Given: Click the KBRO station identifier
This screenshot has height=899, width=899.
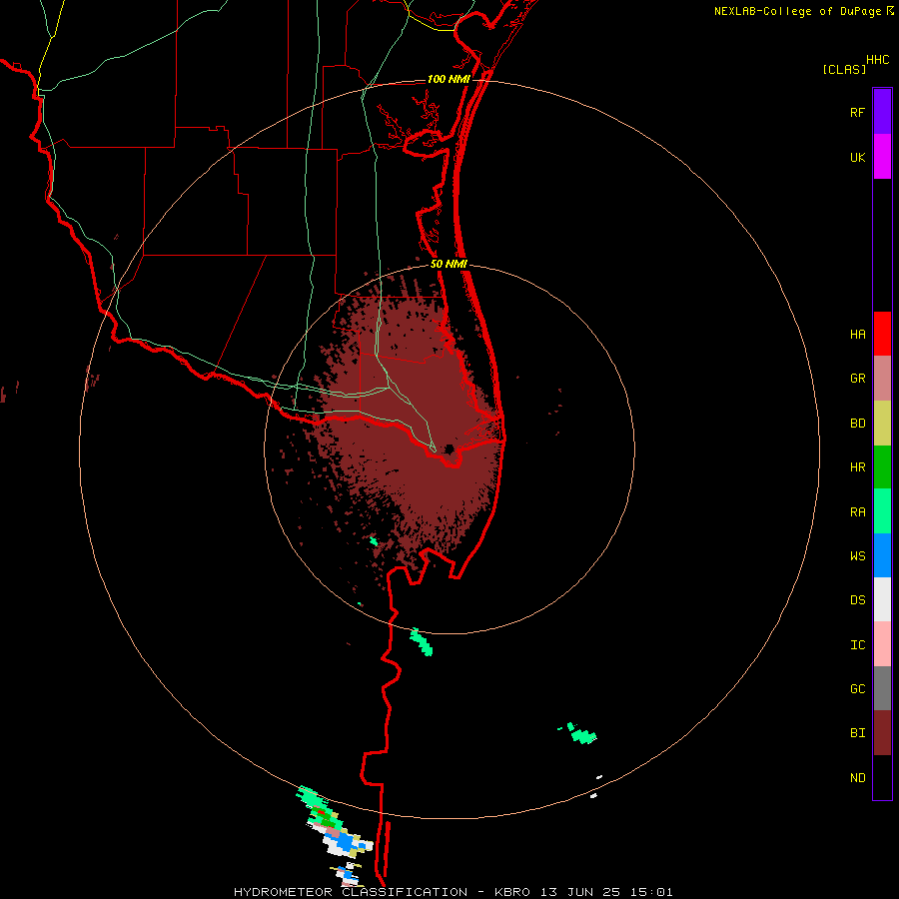Looking at the screenshot, I should 512,892.
